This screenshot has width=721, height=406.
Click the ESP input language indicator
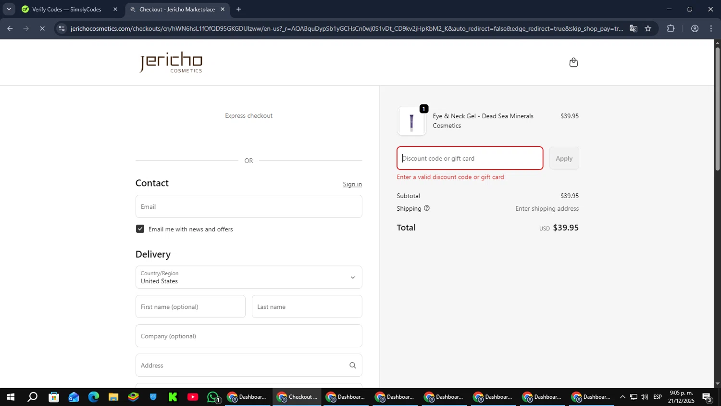pos(658,397)
